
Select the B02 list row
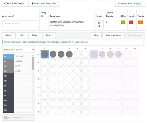coord(17,91)
